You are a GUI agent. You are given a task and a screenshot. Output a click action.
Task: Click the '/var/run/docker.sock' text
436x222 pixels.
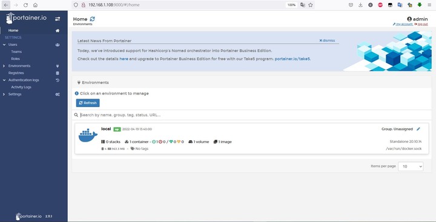[404, 149]
